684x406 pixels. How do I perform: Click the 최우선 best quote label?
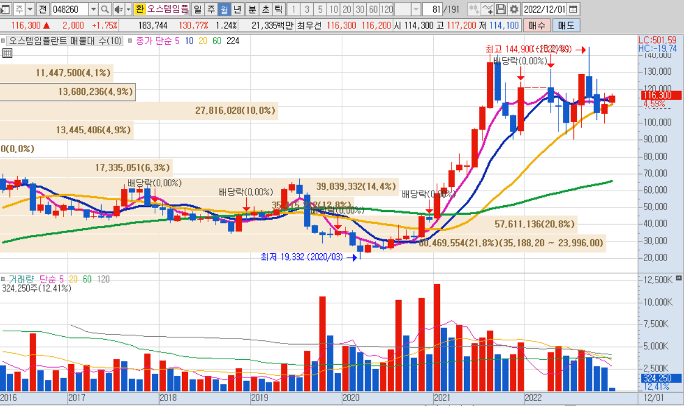310,26
